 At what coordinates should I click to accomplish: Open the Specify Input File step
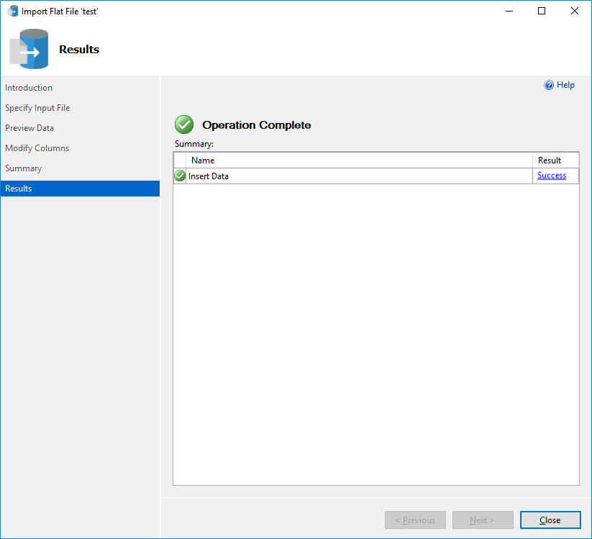tap(37, 107)
